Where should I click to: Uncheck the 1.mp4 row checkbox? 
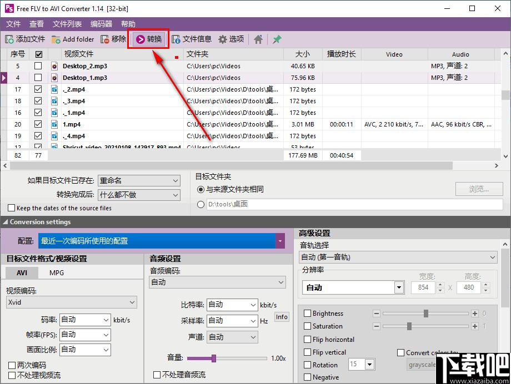click(x=38, y=124)
